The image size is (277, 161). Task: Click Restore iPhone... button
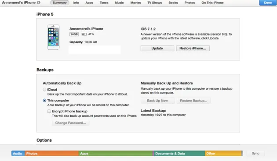(x=193, y=48)
